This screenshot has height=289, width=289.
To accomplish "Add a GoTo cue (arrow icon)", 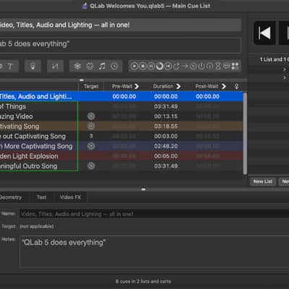I will [x=185, y=66].
